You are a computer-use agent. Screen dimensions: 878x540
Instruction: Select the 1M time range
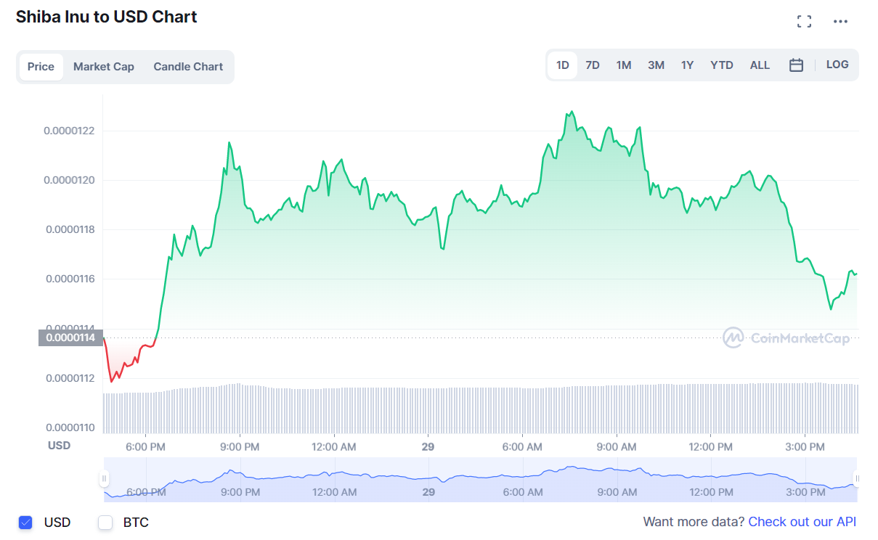point(624,65)
